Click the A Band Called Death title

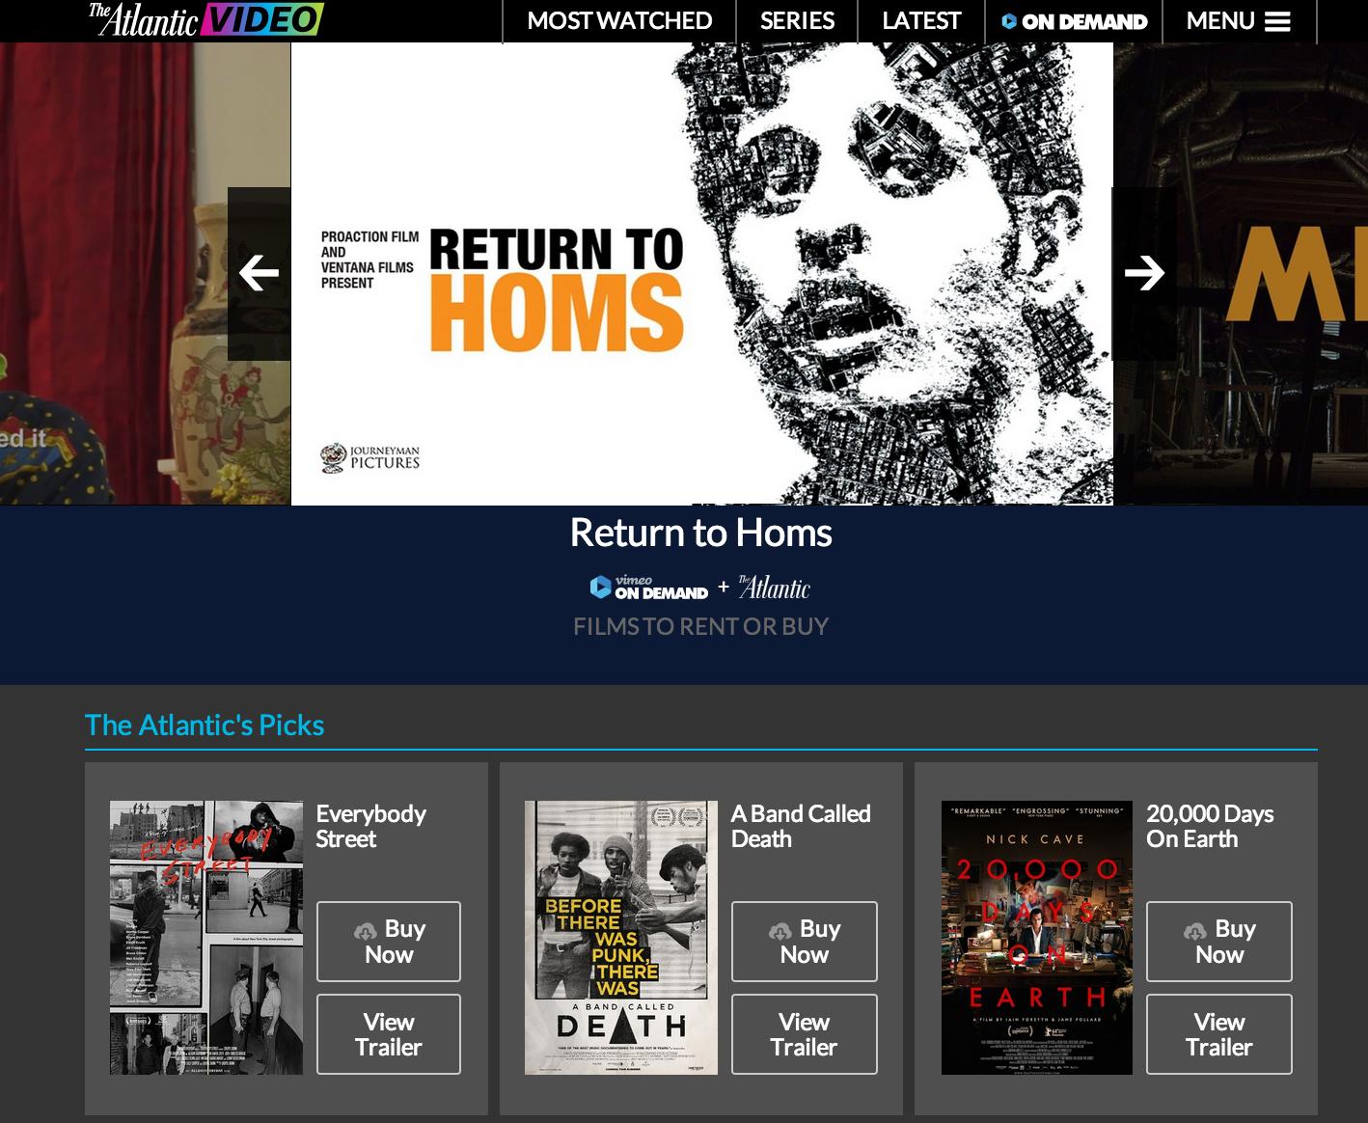tap(801, 826)
